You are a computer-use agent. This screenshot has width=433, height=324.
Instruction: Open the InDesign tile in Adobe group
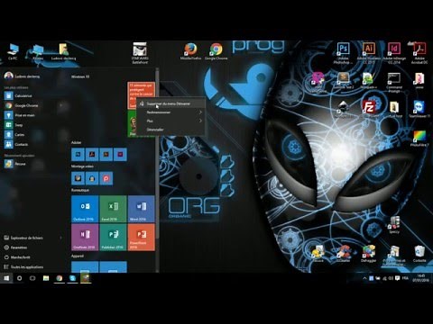120,154
